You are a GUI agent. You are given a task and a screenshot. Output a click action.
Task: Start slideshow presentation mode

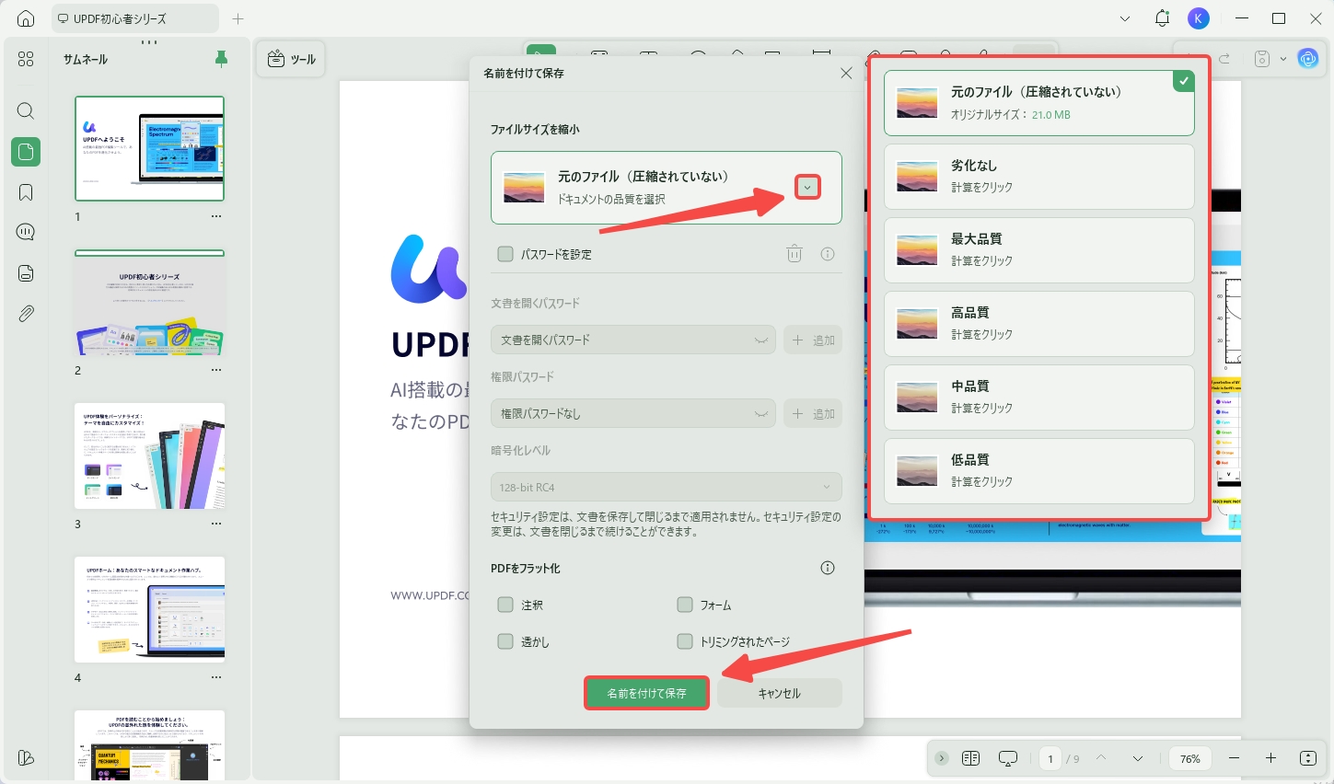coord(1008,758)
